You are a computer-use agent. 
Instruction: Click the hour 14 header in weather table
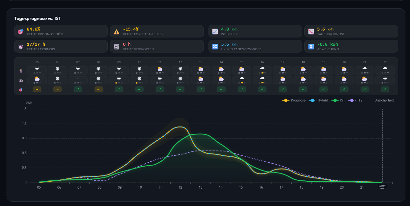click(221, 62)
